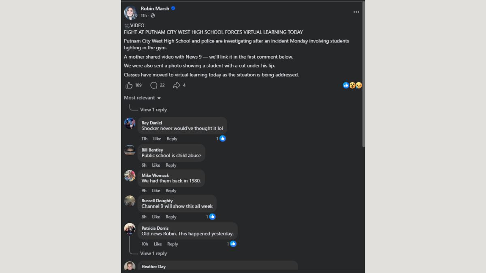The height and width of the screenshot is (273, 486).
Task: Like Mike Womack's comment
Action: pyautogui.click(x=156, y=191)
